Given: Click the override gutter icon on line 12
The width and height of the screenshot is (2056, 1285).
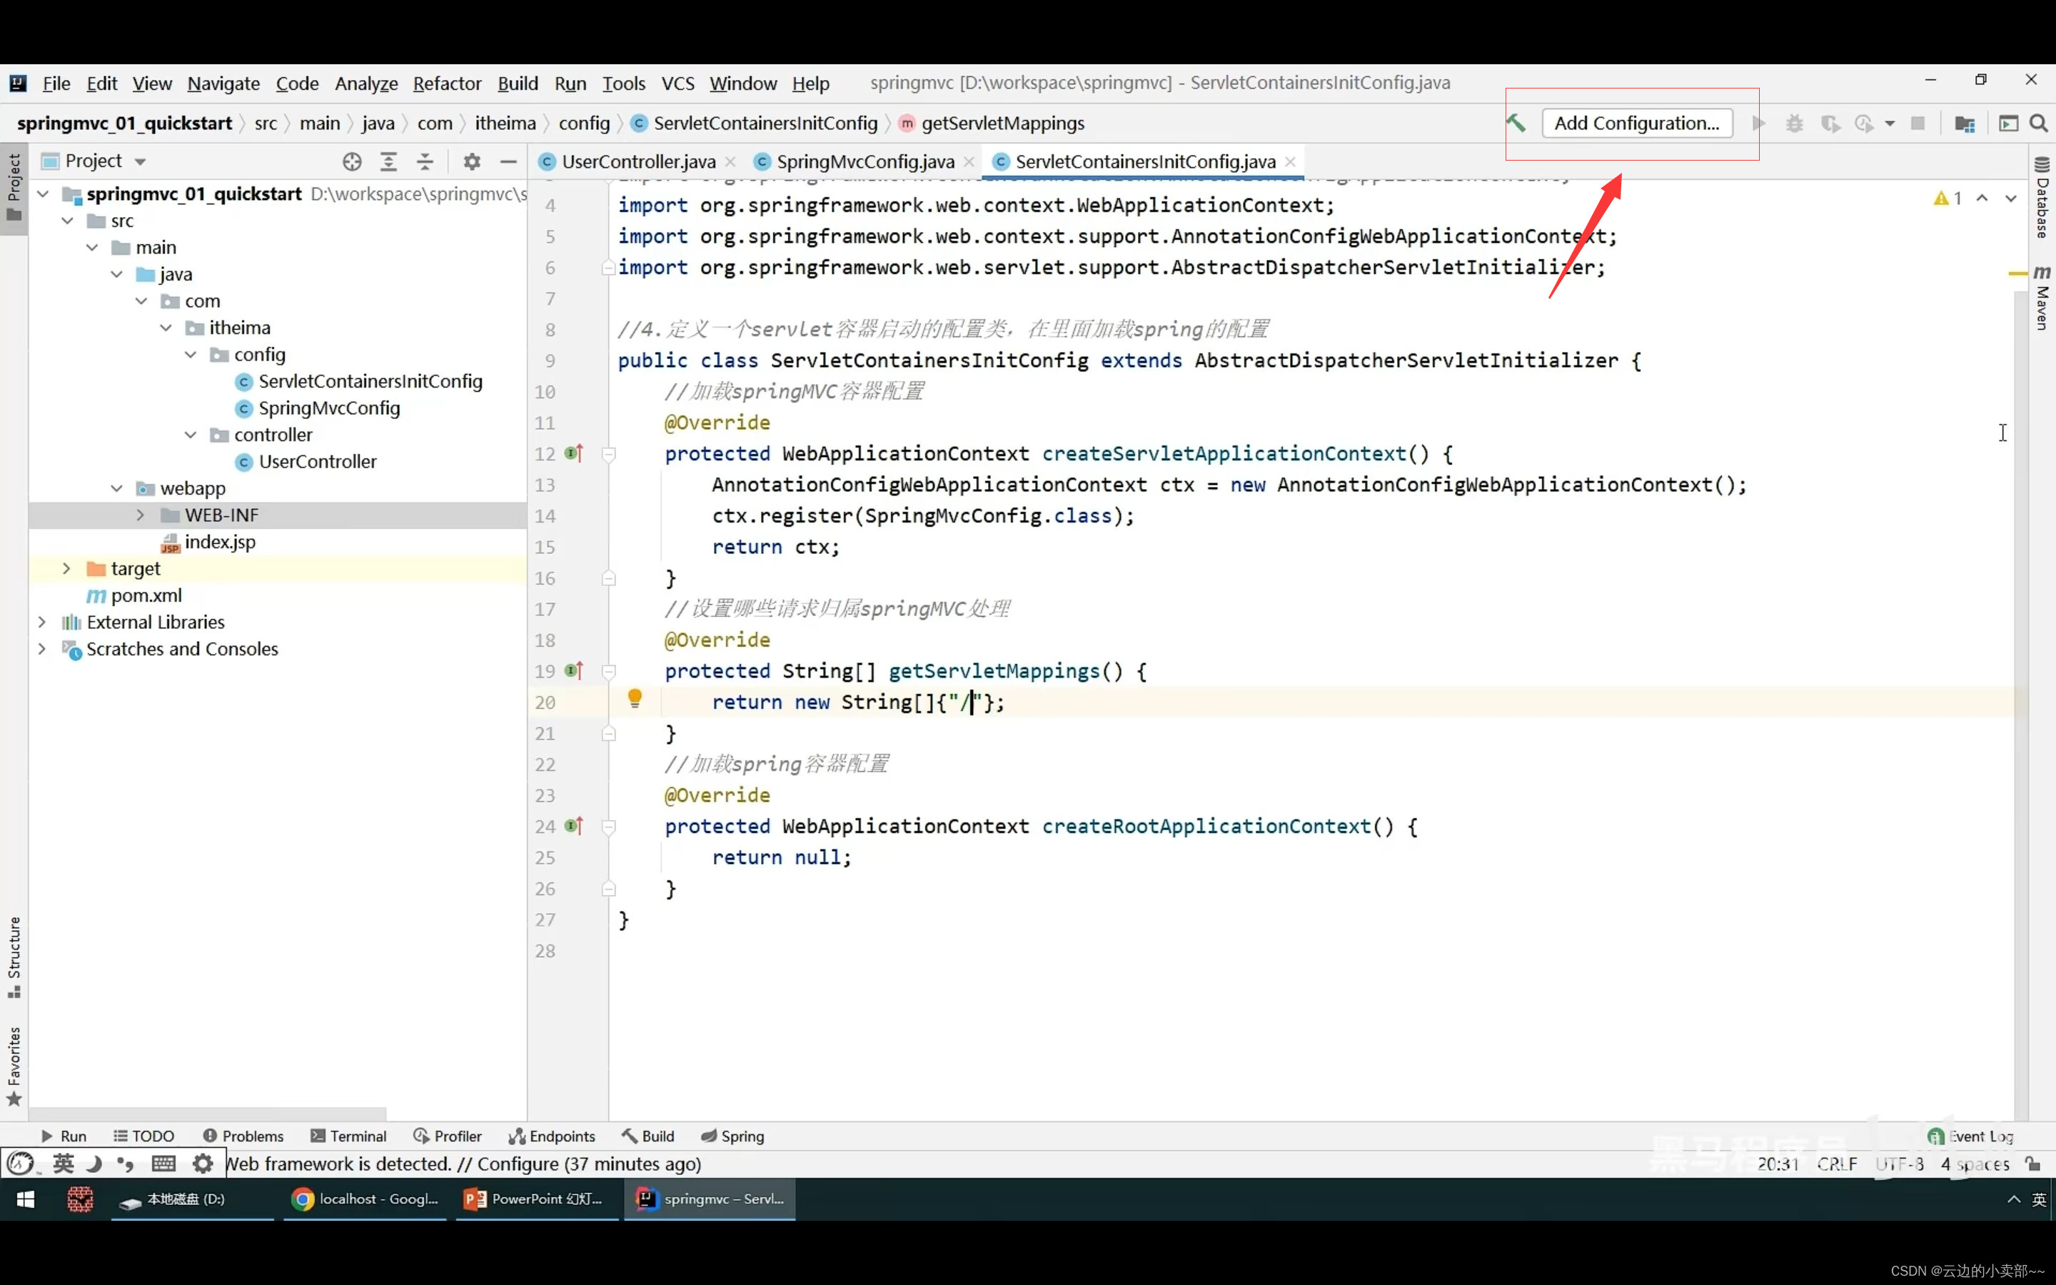Looking at the screenshot, I should click(x=574, y=453).
